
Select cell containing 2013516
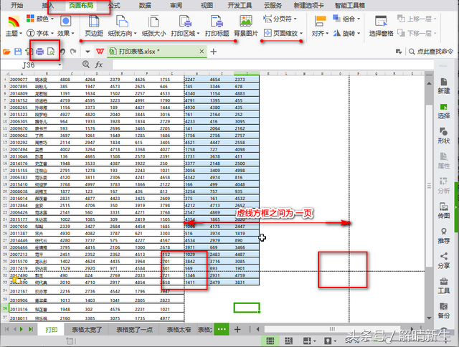click(x=22, y=309)
